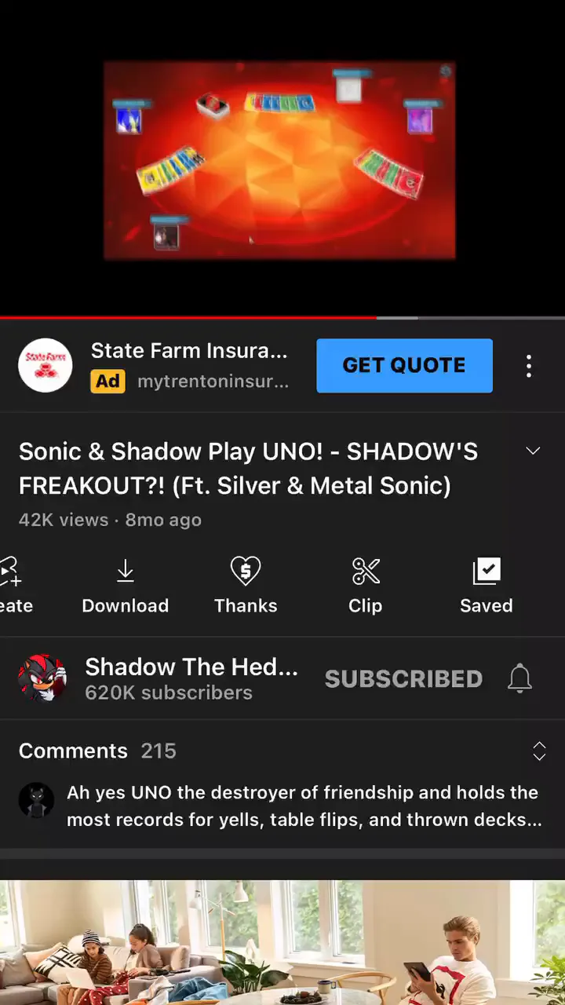Open the suggested video thumbnail below
The width and height of the screenshot is (565, 1005).
pos(282,942)
